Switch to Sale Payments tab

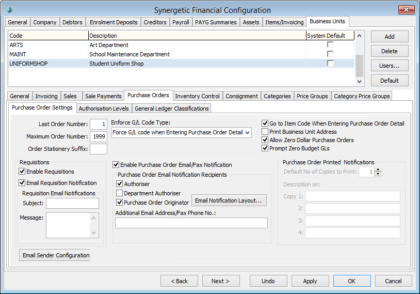[103, 96]
